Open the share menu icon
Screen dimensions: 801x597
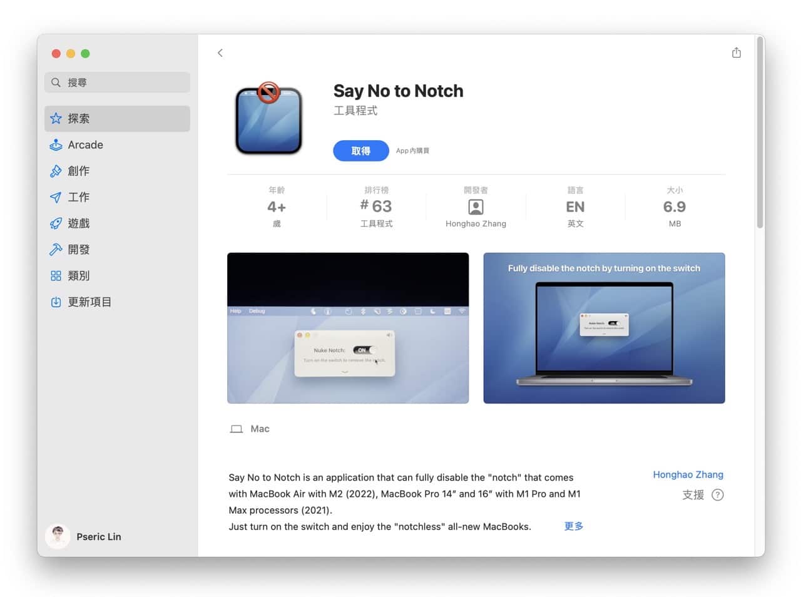pyautogui.click(x=737, y=53)
